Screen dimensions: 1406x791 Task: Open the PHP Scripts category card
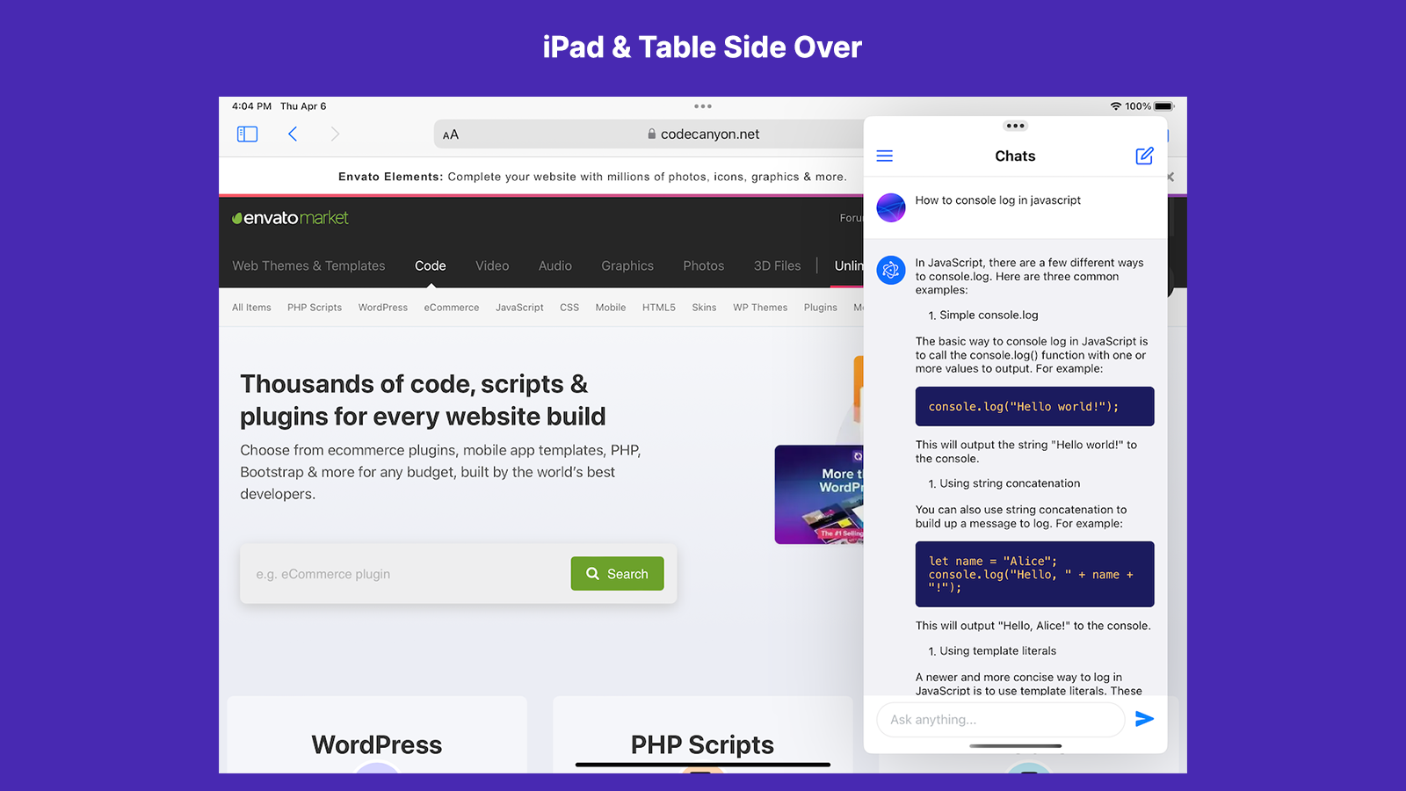point(702,735)
